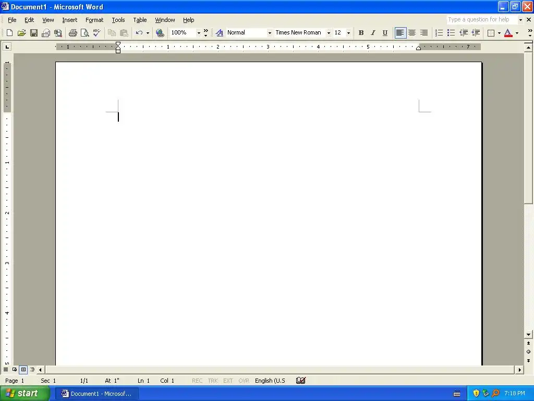Screen dimensions: 534x401
Task: Apply numbered list formatting
Action: 439,33
